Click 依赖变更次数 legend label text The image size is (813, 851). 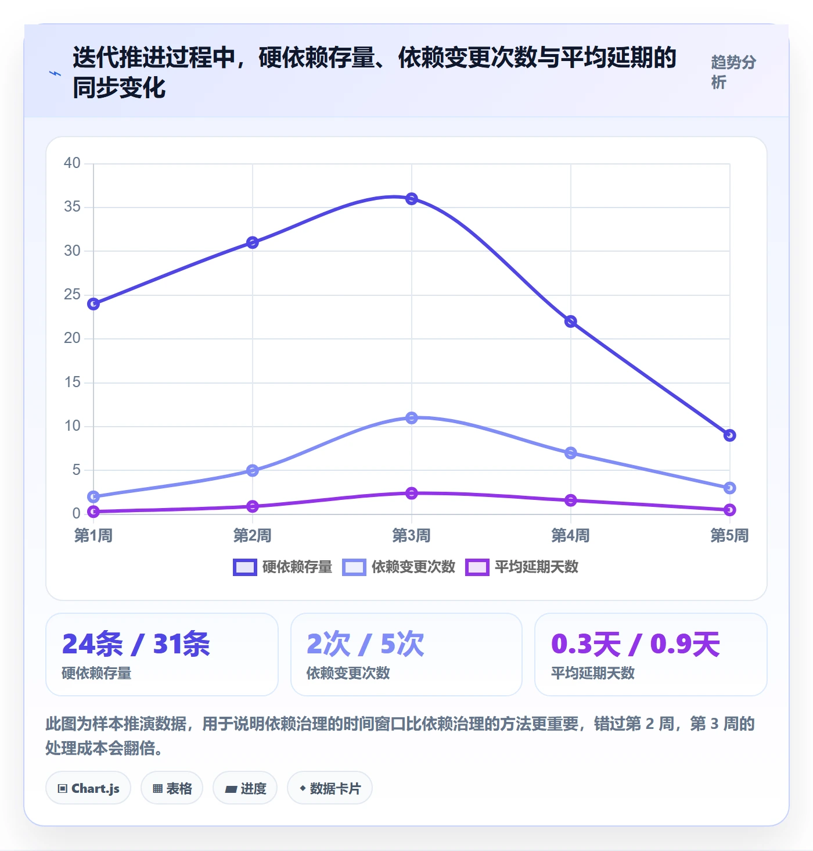coord(413,567)
